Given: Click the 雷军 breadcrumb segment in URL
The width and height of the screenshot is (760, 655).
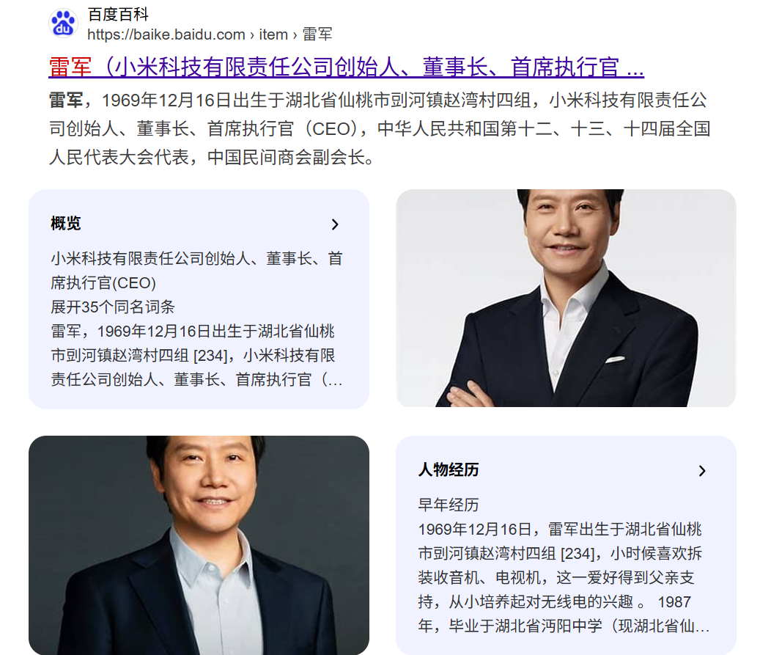Looking at the screenshot, I should tap(317, 34).
